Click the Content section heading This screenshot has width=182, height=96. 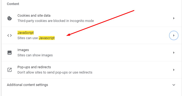pyautogui.click(x=13, y=4)
